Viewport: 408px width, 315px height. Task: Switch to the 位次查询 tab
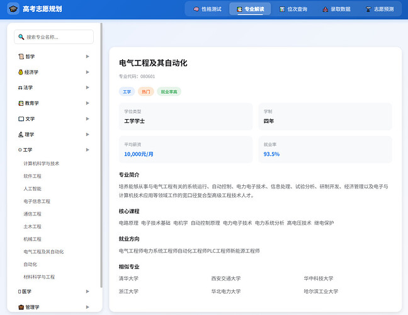[x=293, y=9]
